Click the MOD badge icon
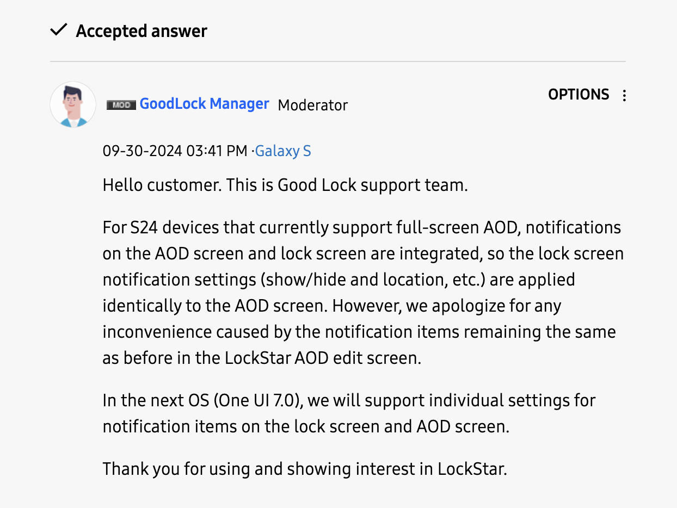This screenshot has width=677, height=508. 121,105
